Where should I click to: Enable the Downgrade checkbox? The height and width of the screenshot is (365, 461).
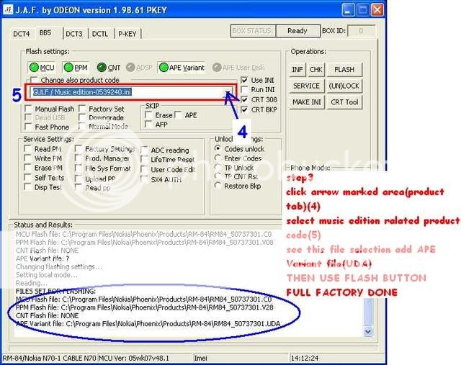[83, 117]
